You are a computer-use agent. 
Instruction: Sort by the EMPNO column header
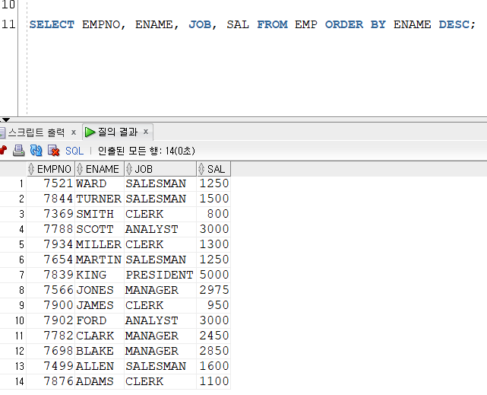click(51, 169)
